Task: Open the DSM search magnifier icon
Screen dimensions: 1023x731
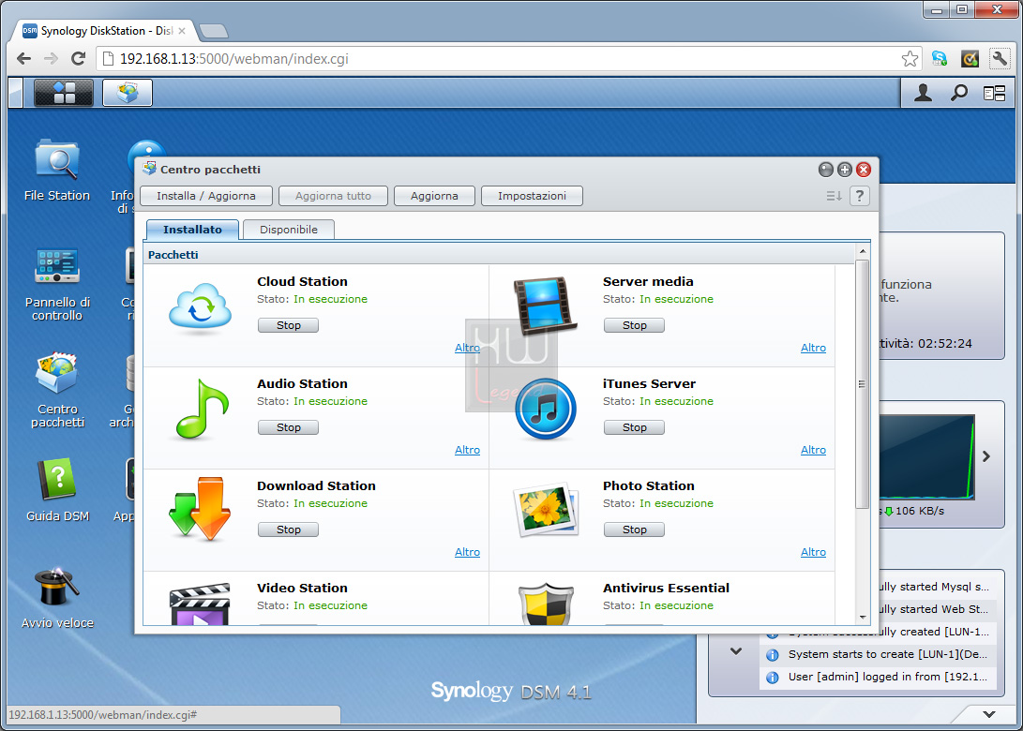Action: pos(958,93)
